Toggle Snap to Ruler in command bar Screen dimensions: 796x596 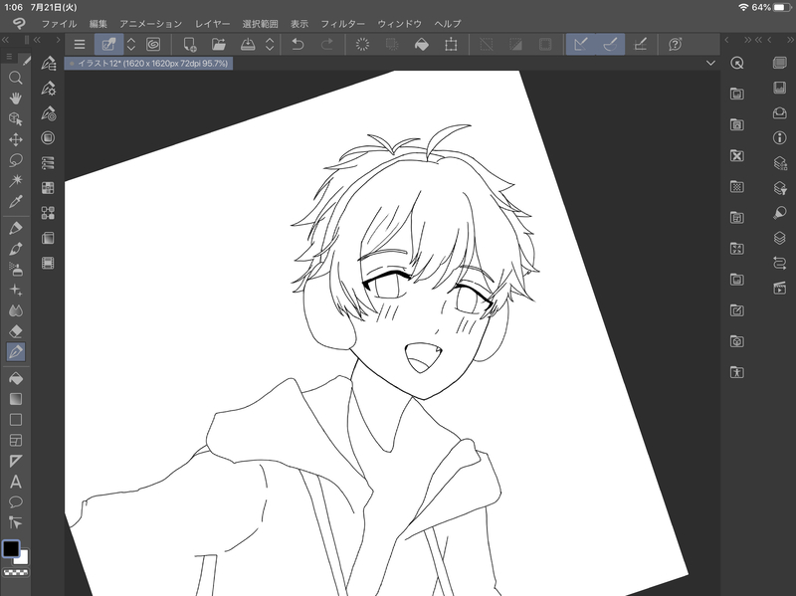pyautogui.click(x=581, y=45)
